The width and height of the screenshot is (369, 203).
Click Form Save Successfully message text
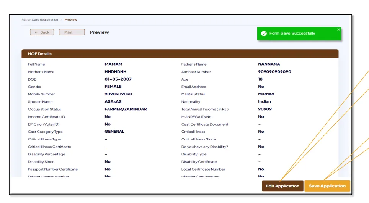coord(292,34)
